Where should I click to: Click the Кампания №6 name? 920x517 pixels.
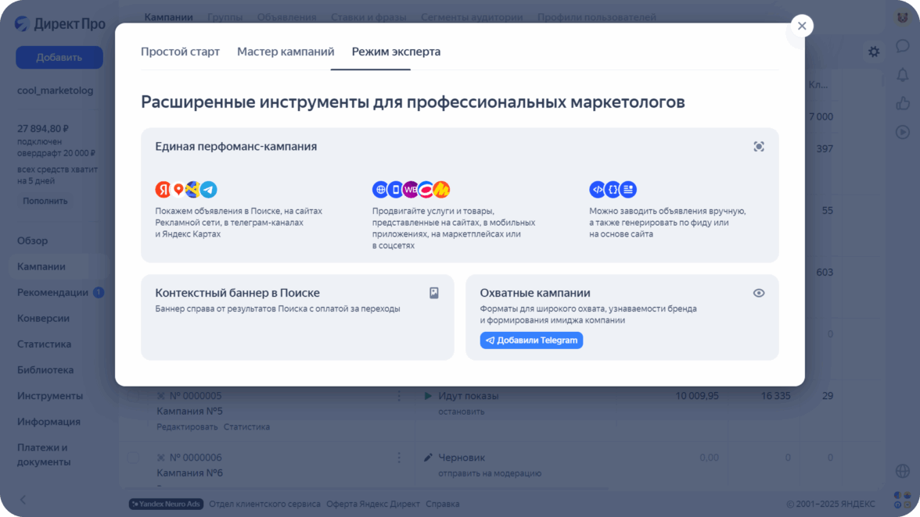coord(189,472)
